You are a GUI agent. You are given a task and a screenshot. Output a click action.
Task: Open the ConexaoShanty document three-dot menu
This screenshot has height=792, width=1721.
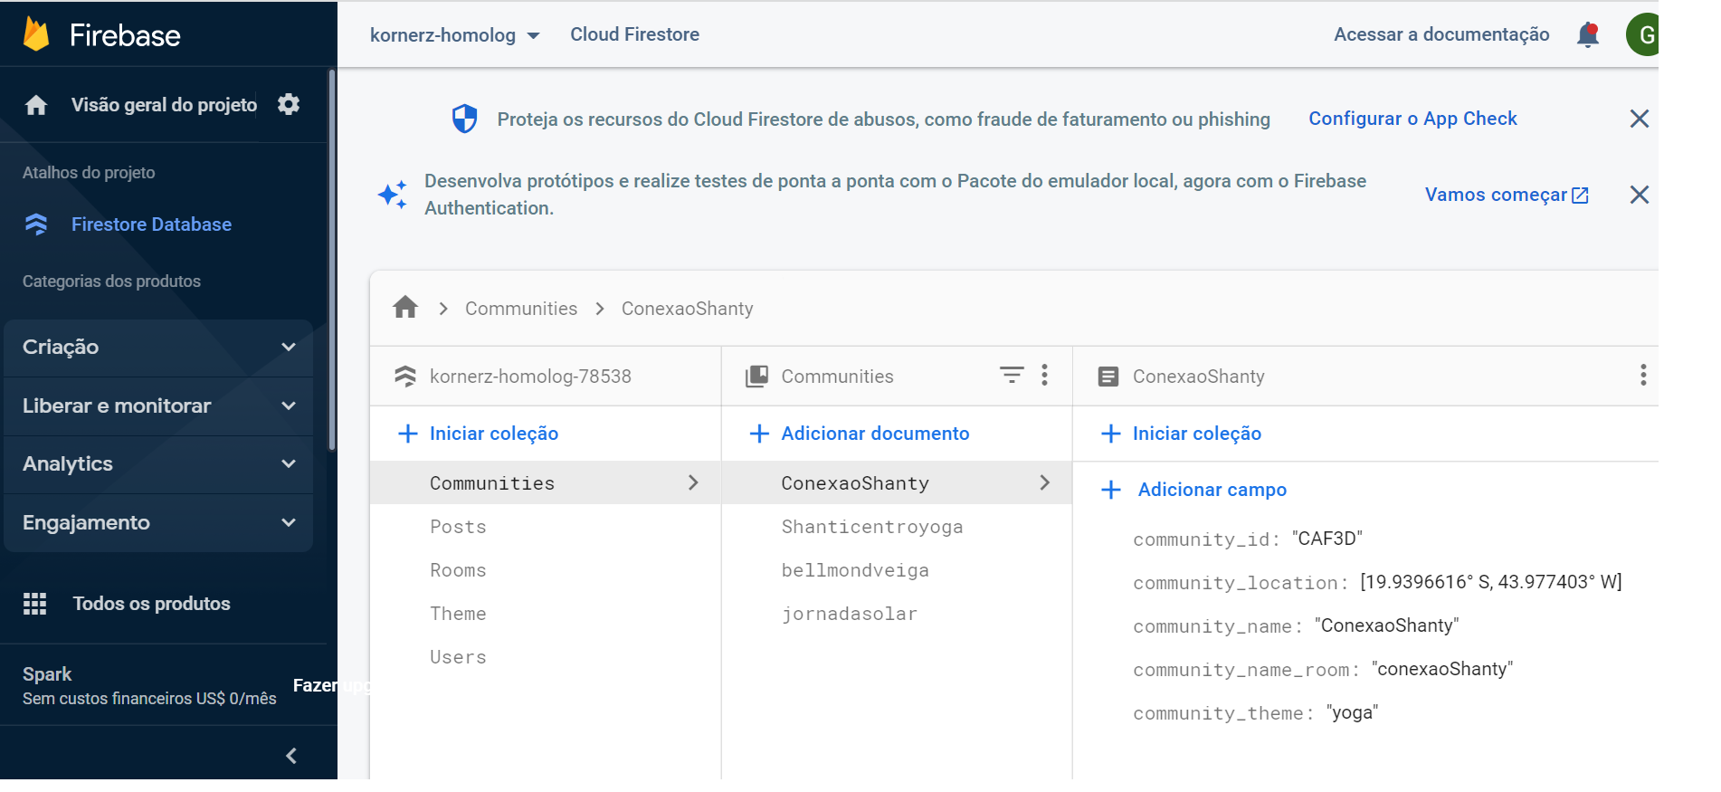click(1643, 375)
